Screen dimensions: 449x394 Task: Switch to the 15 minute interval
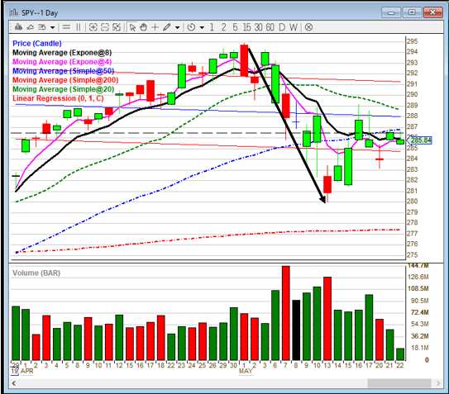click(246, 27)
